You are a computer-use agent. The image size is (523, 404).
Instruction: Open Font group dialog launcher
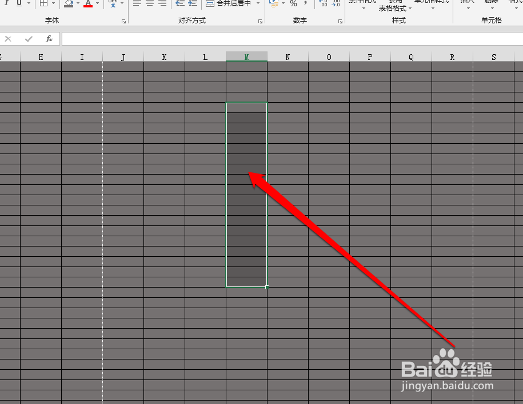point(123,21)
